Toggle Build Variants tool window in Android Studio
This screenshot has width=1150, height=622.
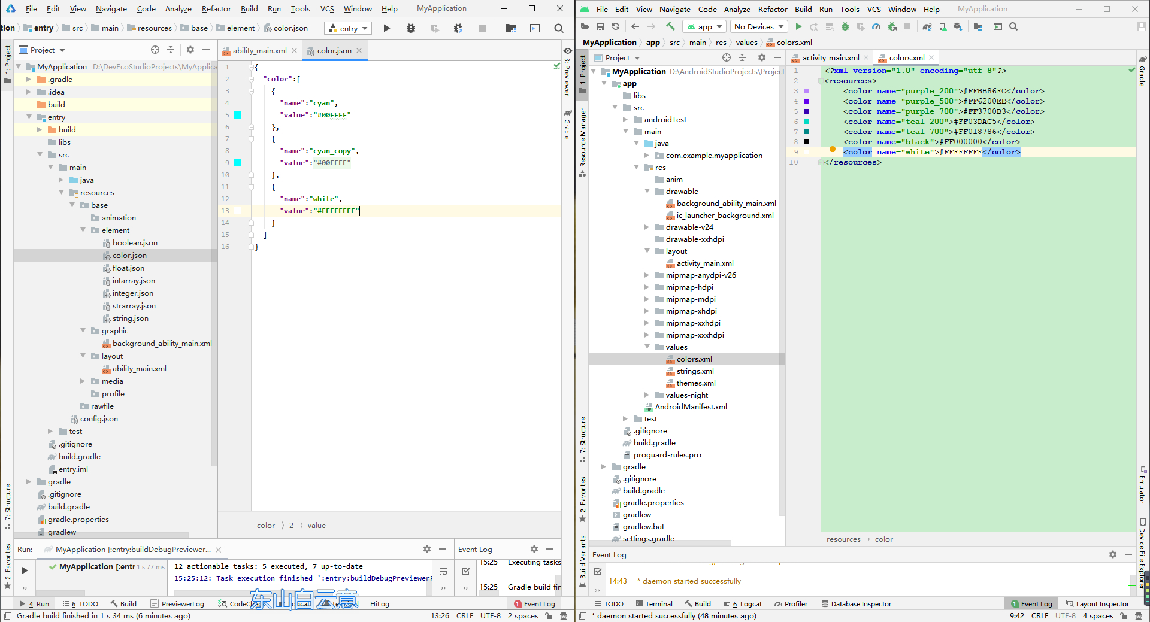(583, 562)
